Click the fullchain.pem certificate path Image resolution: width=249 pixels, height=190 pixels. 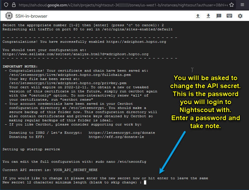point(70,75)
